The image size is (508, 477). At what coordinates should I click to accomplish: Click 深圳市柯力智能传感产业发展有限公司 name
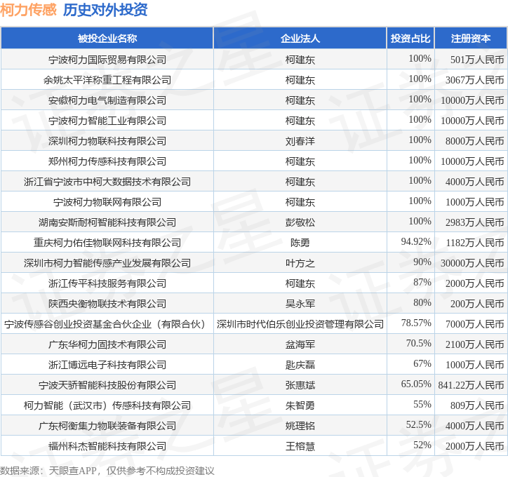107,263
